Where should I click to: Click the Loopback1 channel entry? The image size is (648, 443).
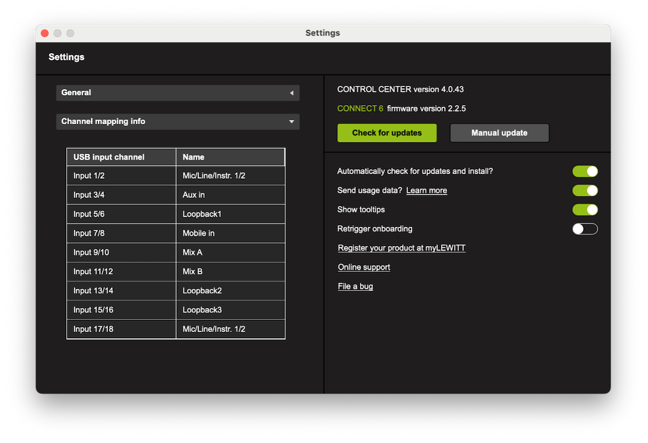pos(230,214)
